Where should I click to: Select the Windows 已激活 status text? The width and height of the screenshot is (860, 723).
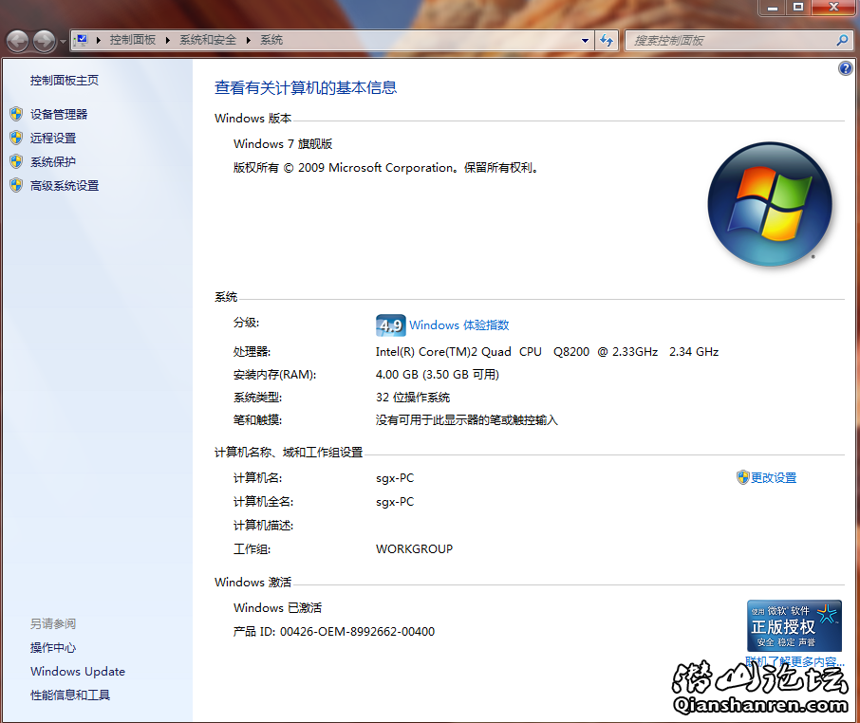pyautogui.click(x=277, y=608)
